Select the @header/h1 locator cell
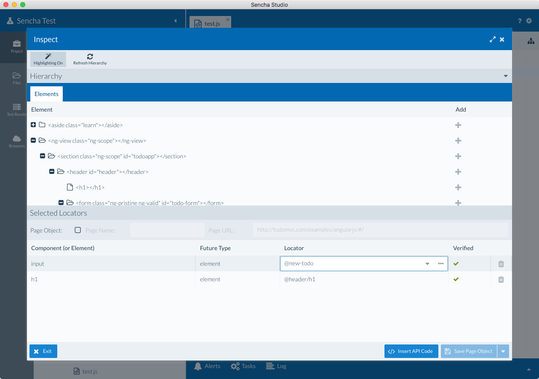 click(x=364, y=279)
